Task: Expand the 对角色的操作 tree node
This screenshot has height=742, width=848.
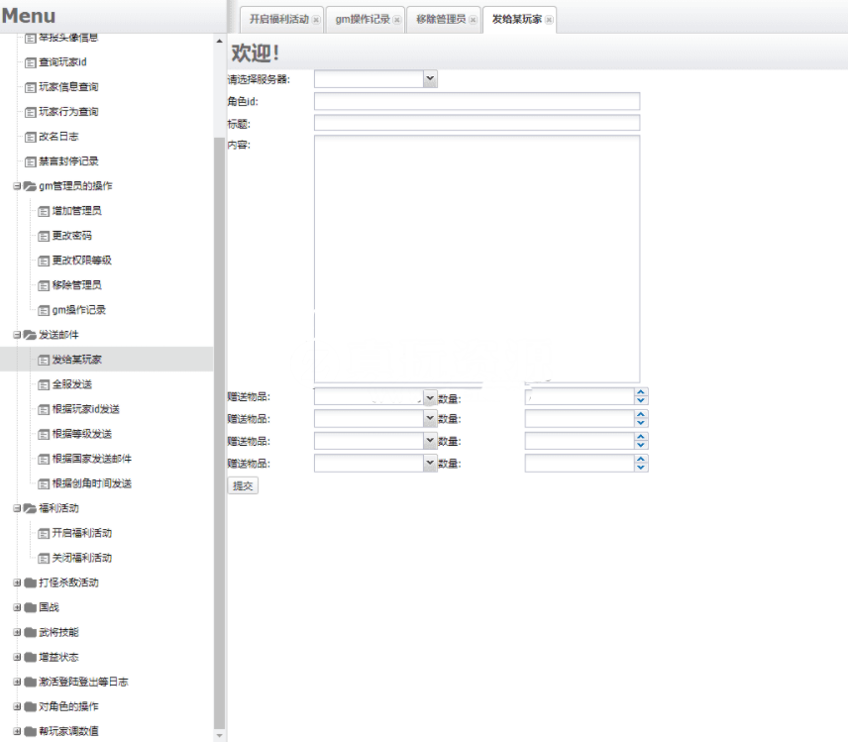Action: pos(17,706)
